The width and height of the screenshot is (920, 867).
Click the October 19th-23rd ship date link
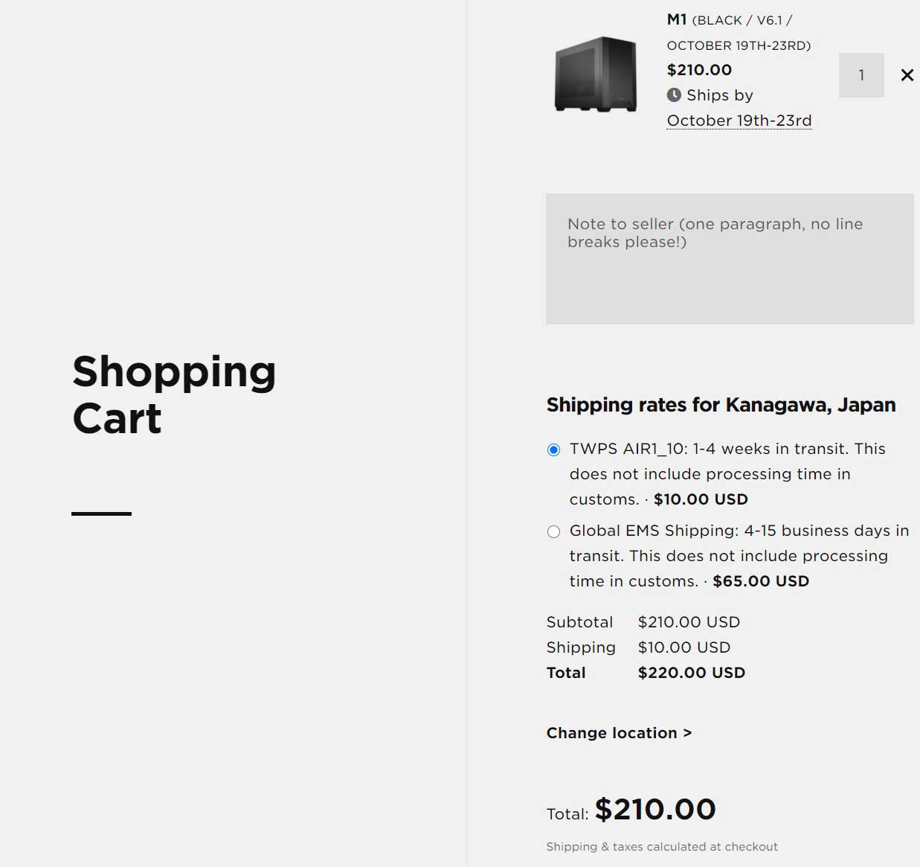pyautogui.click(x=739, y=121)
